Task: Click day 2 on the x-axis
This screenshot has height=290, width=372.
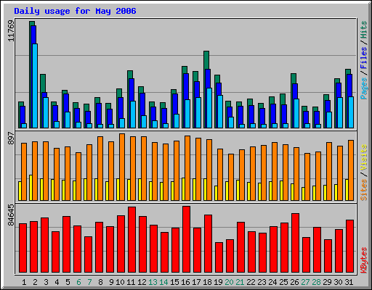Action: pyautogui.click(x=35, y=282)
